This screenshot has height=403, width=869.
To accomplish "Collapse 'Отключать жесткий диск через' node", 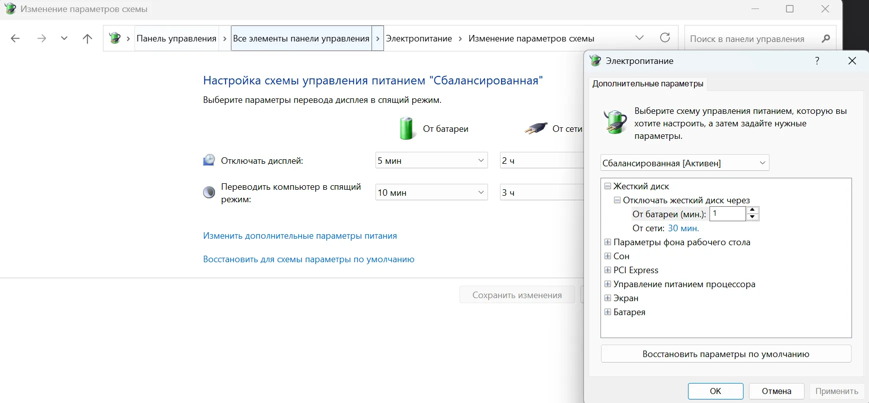I will tap(617, 200).
